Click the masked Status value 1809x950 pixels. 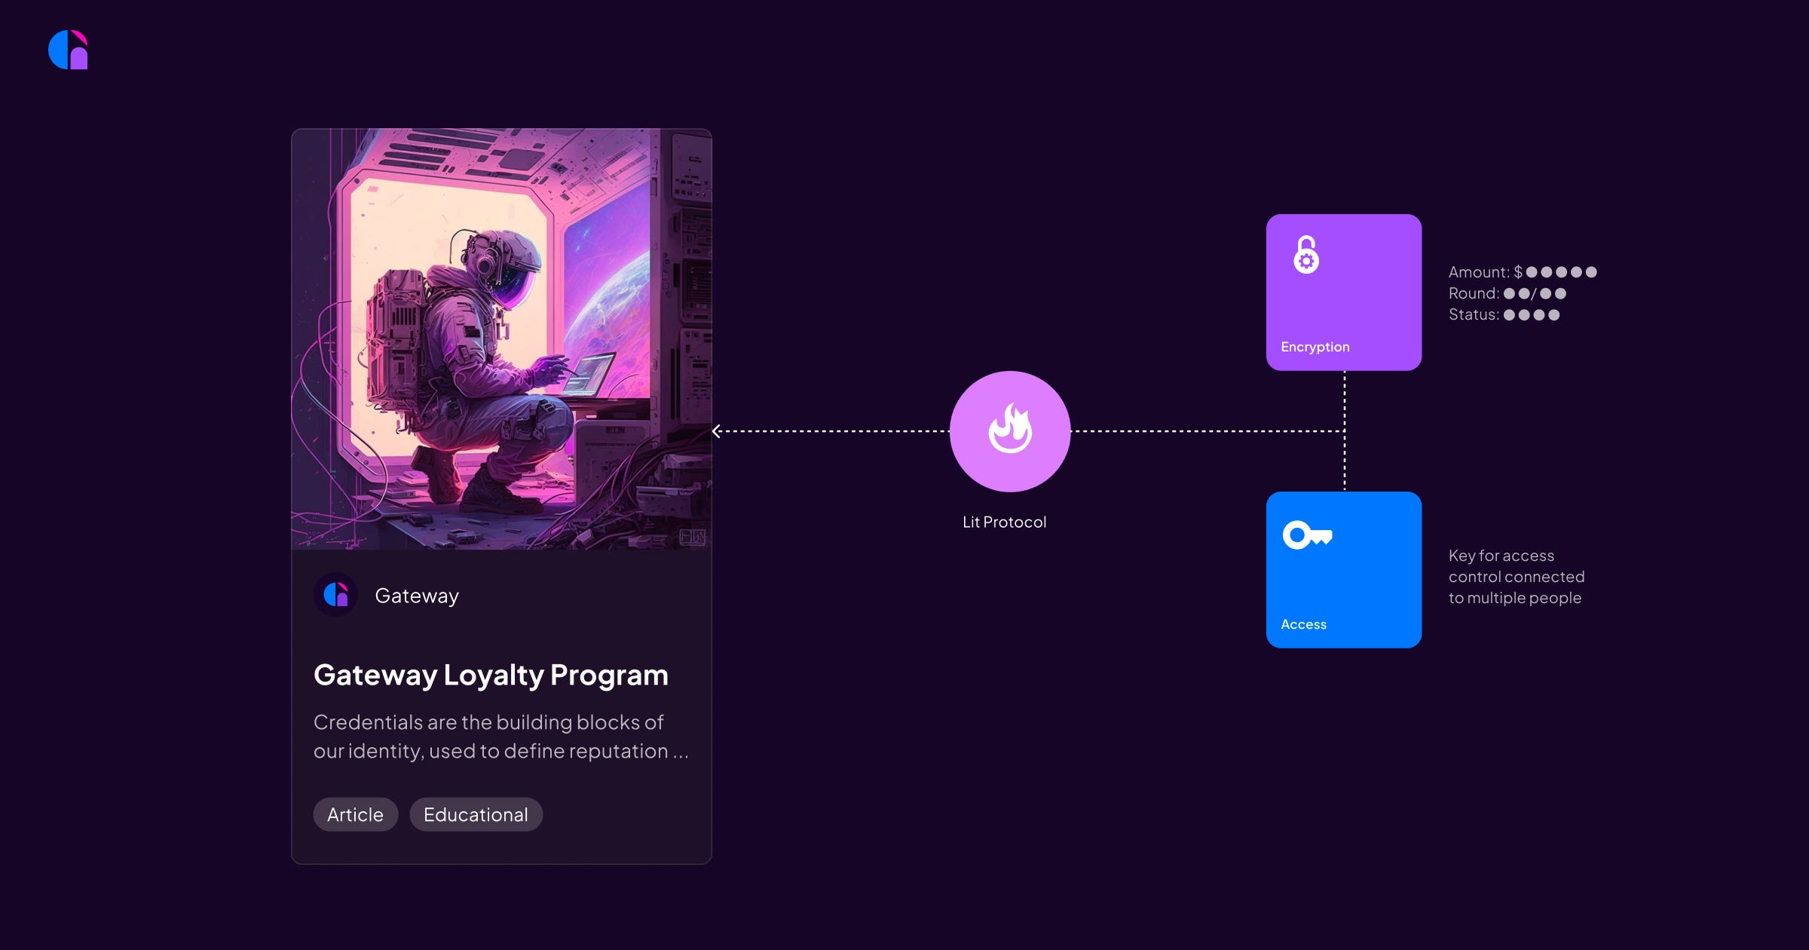[x=1531, y=315]
